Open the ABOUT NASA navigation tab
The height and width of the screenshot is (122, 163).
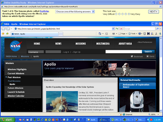click(125, 44)
